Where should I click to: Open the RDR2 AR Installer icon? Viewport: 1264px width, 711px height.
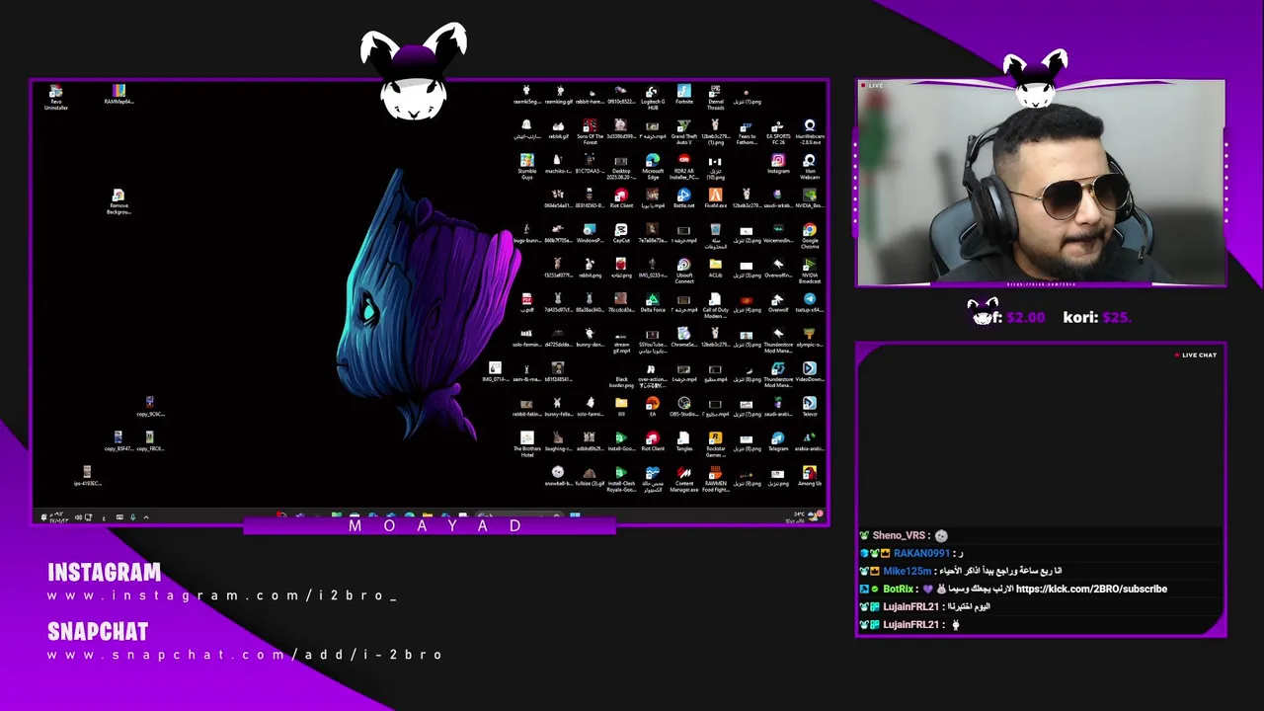pyautogui.click(x=683, y=167)
